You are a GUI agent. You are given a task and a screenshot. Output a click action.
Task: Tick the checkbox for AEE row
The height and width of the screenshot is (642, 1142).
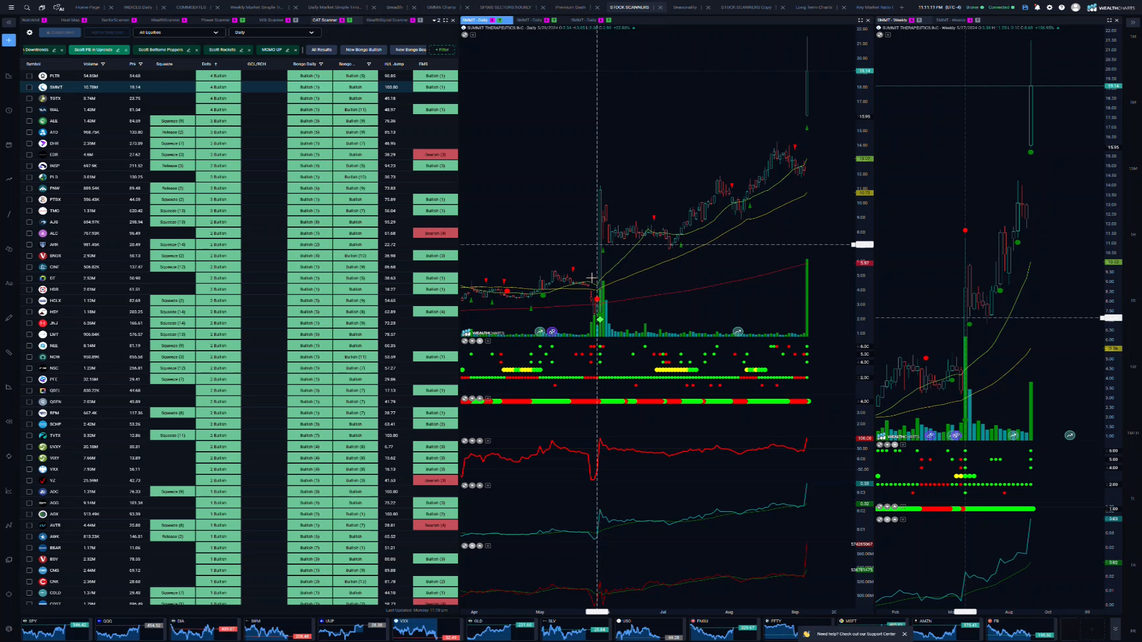(x=29, y=121)
